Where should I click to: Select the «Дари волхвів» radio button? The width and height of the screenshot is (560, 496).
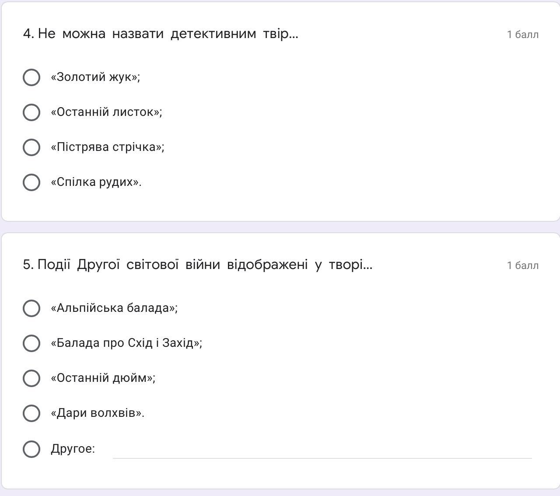tap(31, 413)
